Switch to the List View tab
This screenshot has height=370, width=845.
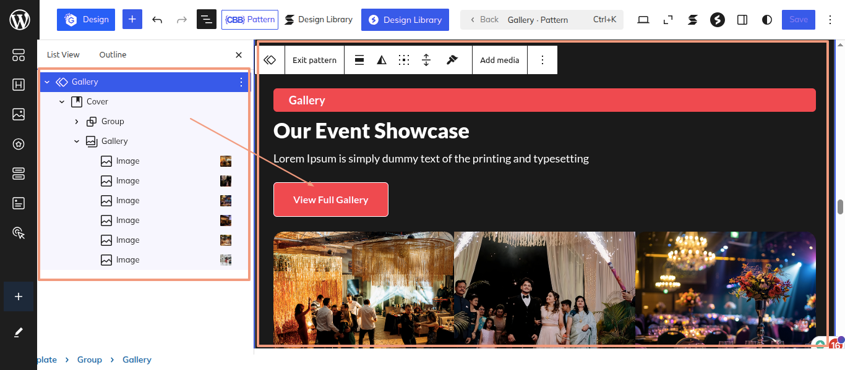(63, 55)
